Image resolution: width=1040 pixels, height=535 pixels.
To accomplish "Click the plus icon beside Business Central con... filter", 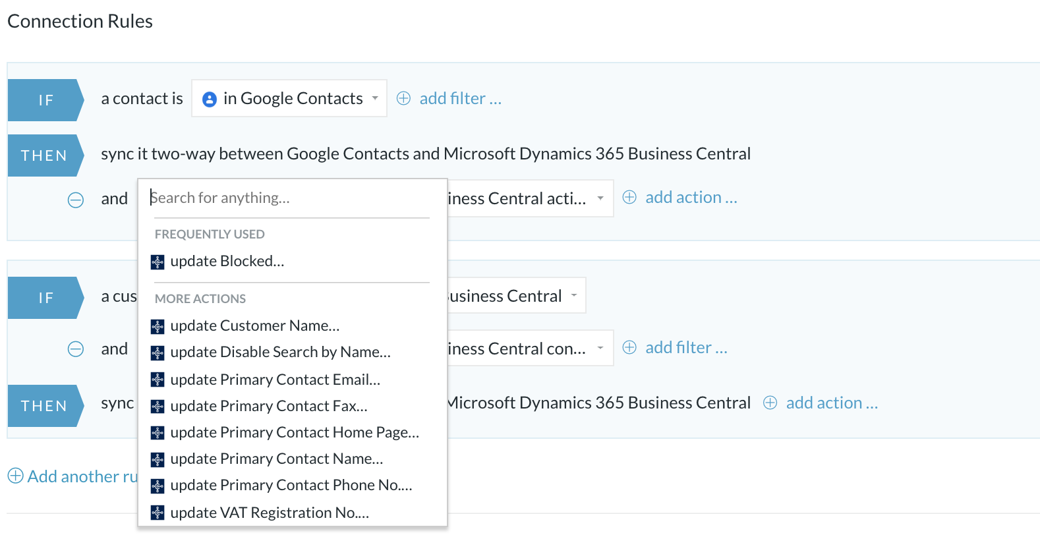I will point(629,347).
